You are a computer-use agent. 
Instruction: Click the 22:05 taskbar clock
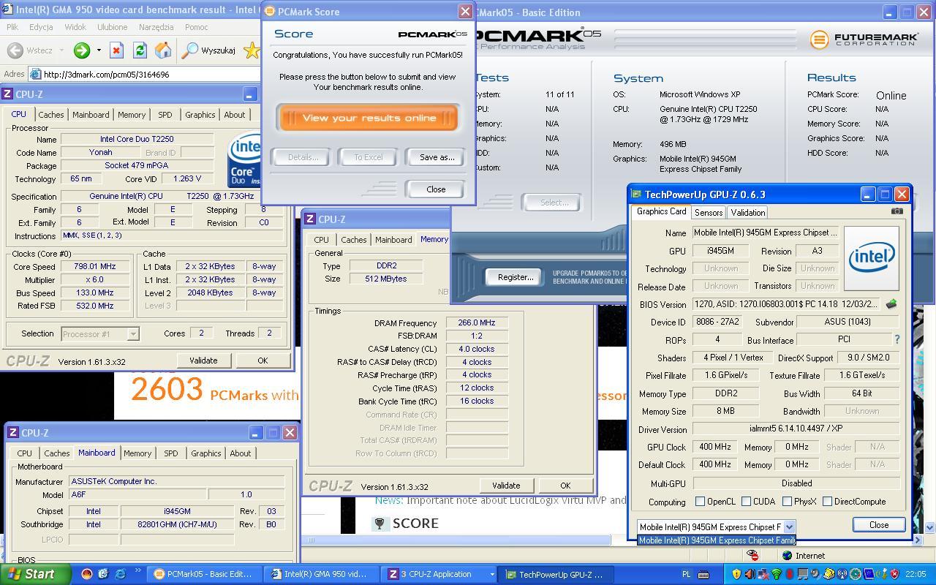point(915,575)
